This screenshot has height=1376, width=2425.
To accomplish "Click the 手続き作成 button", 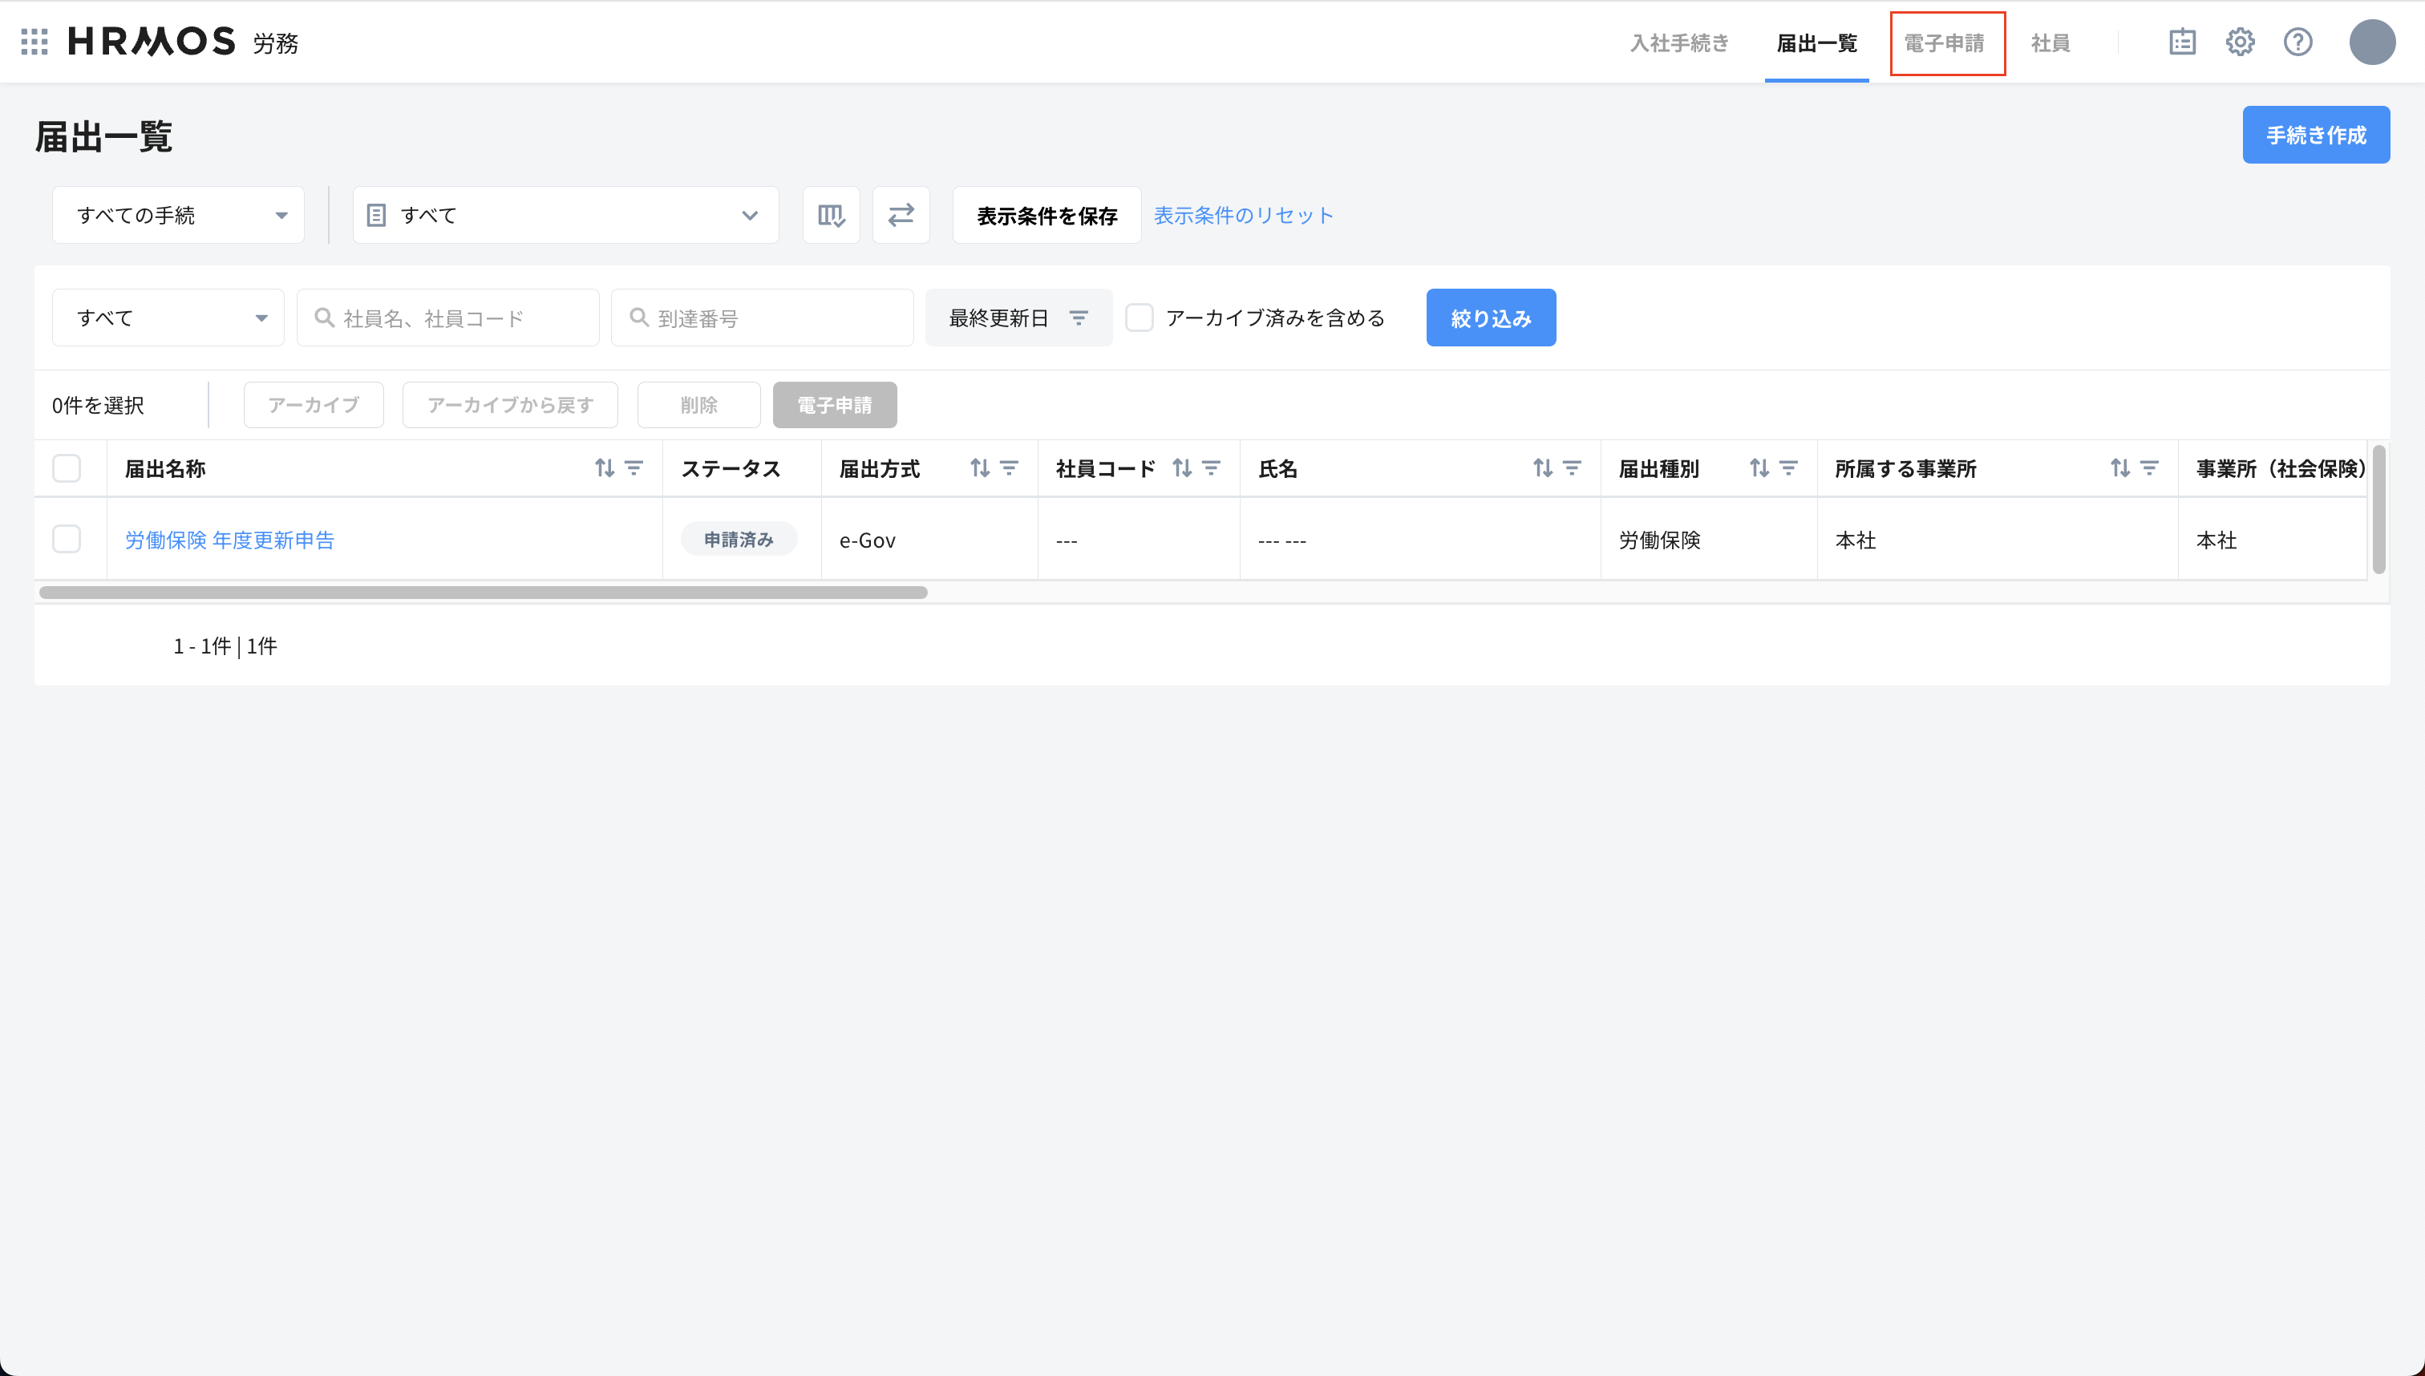I will [x=2315, y=134].
